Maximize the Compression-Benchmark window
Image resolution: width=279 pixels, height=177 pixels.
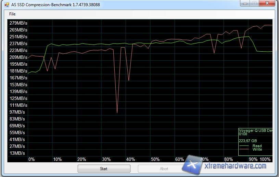254,3
